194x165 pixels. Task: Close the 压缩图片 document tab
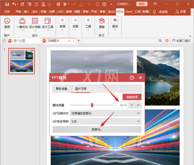pos(69,41)
